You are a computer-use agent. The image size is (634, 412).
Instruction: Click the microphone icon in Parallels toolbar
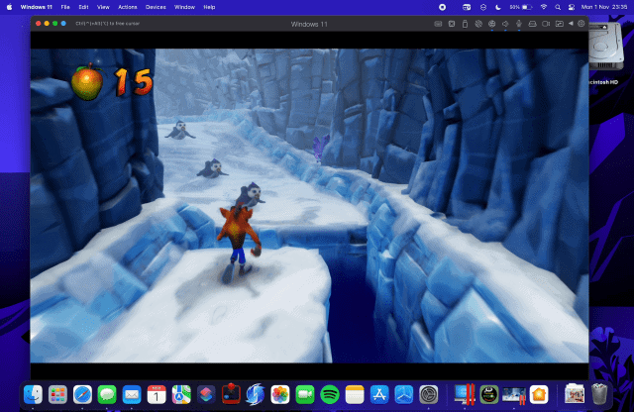(519, 24)
